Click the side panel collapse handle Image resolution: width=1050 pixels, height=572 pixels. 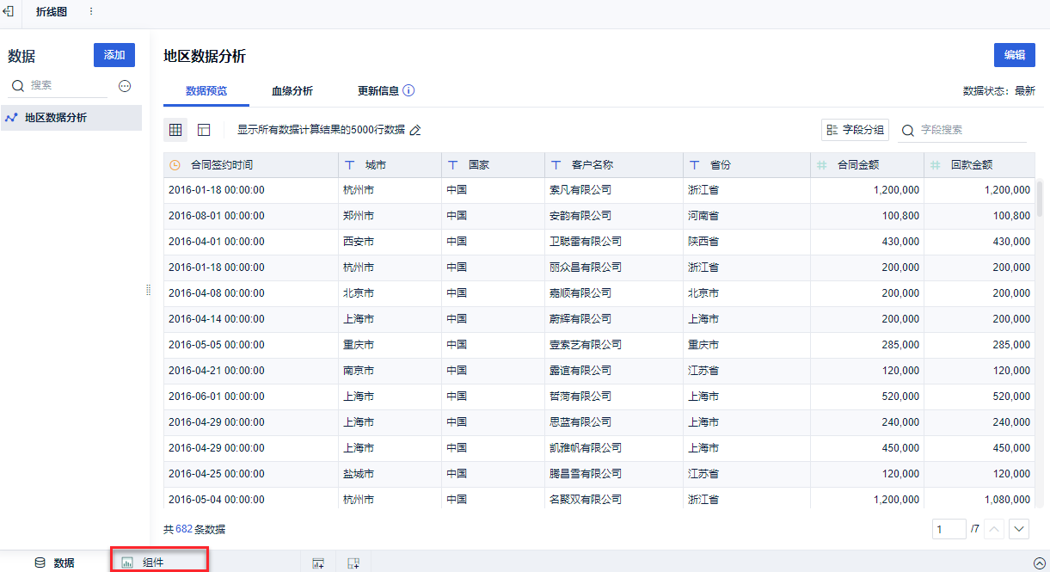coord(148,290)
